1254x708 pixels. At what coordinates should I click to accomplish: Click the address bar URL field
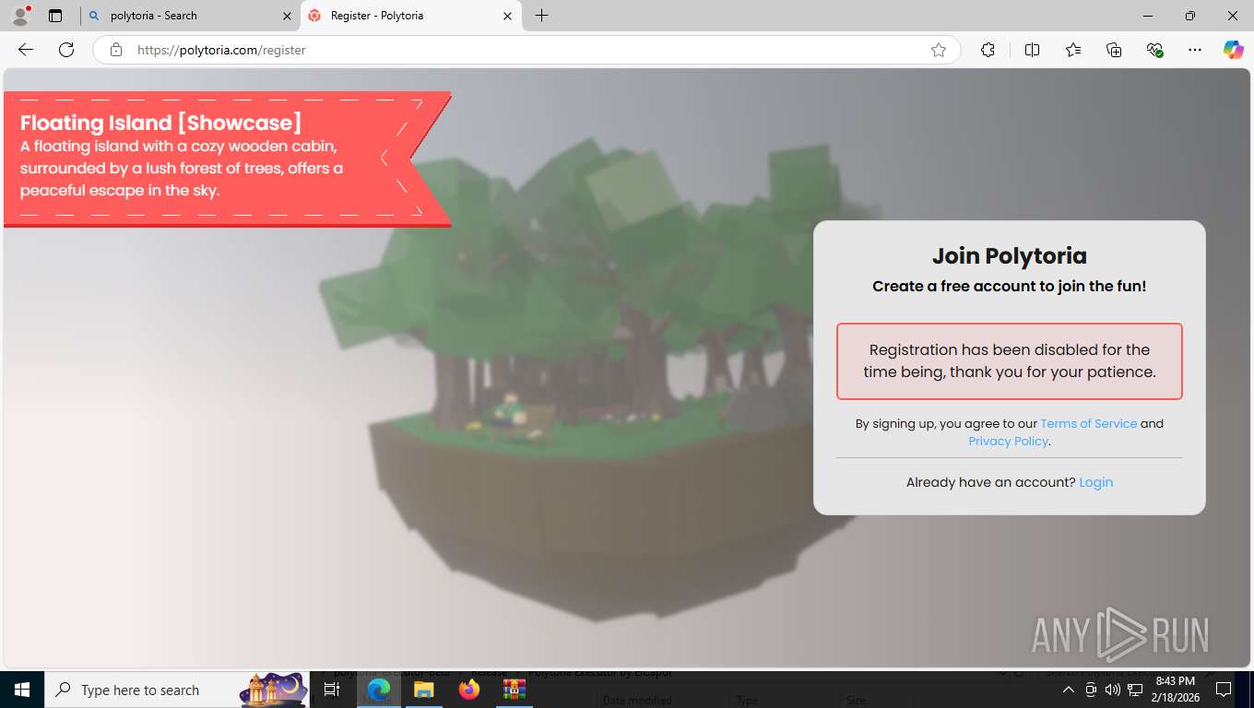526,50
